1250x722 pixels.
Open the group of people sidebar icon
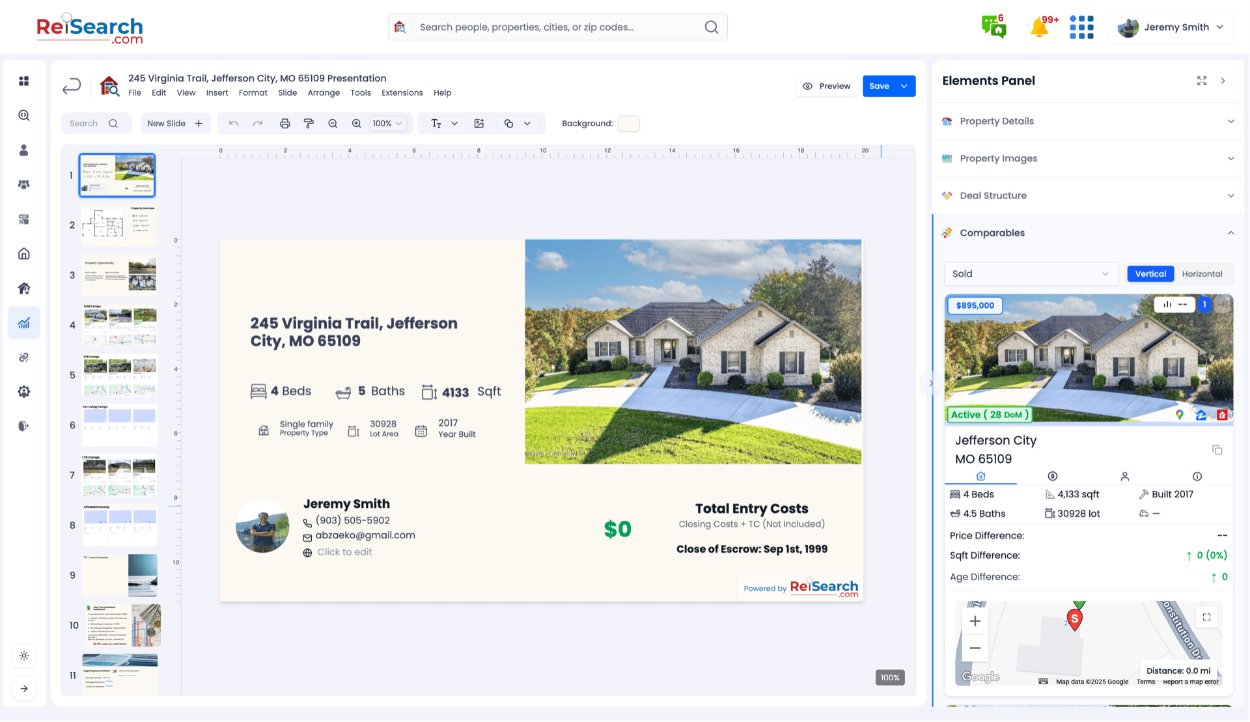pos(24,185)
